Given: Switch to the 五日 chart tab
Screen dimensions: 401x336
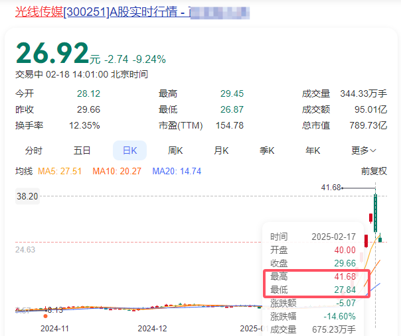Looking at the screenshot, I should coord(82,150).
